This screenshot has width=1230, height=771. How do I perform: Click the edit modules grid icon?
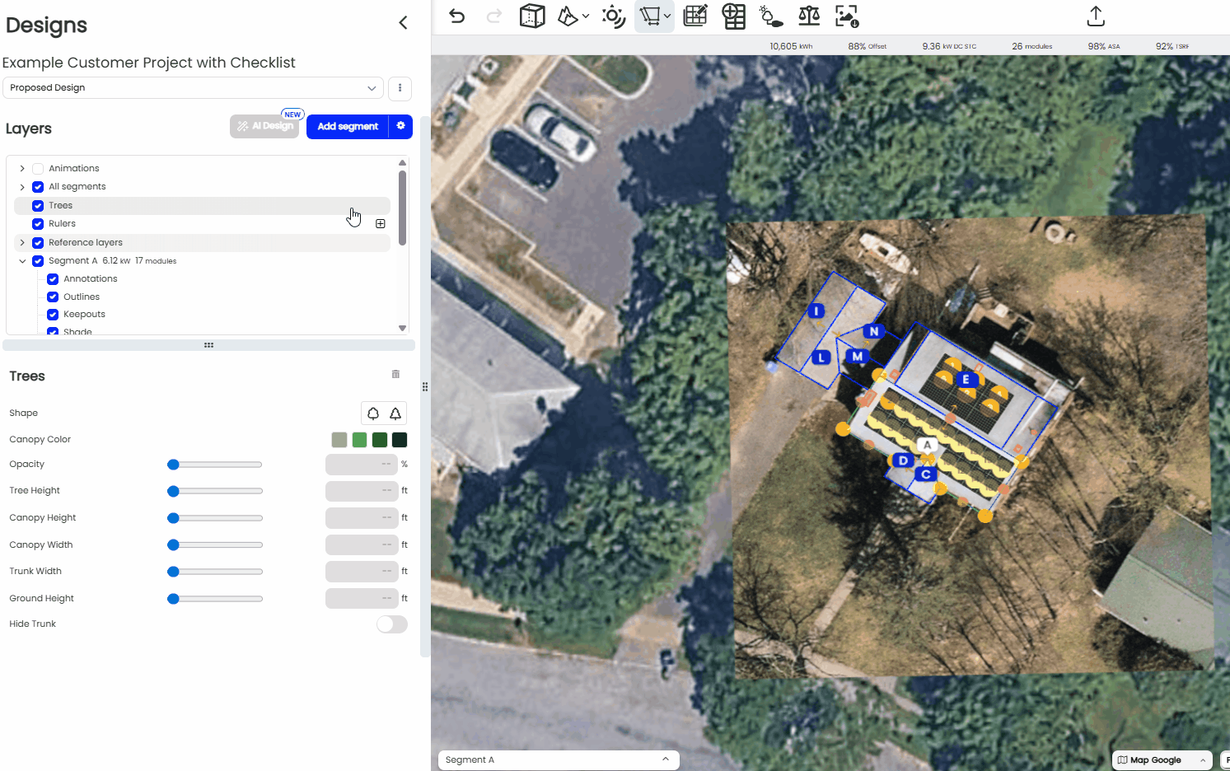[x=695, y=16]
